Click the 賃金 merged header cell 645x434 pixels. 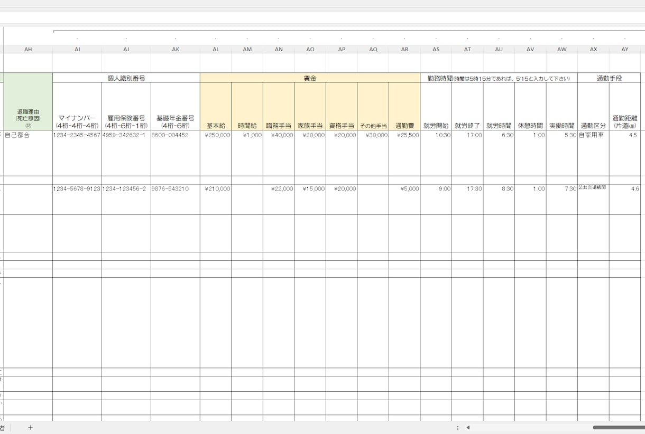[x=310, y=78]
